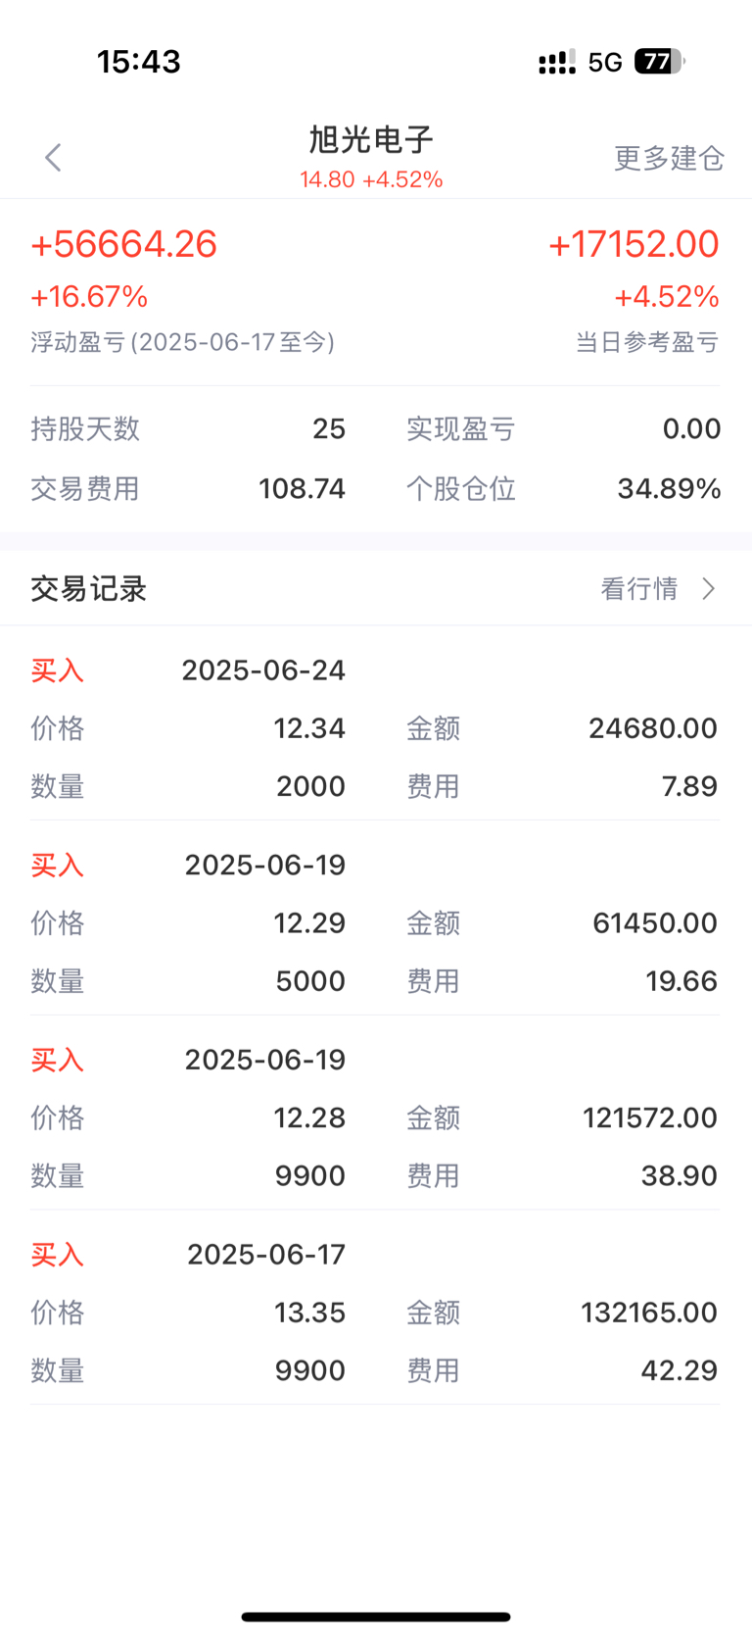Tap stock price 14.80 +4.52% subtitle
The height and width of the screenshot is (1637, 752).
pyautogui.click(x=371, y=179)
